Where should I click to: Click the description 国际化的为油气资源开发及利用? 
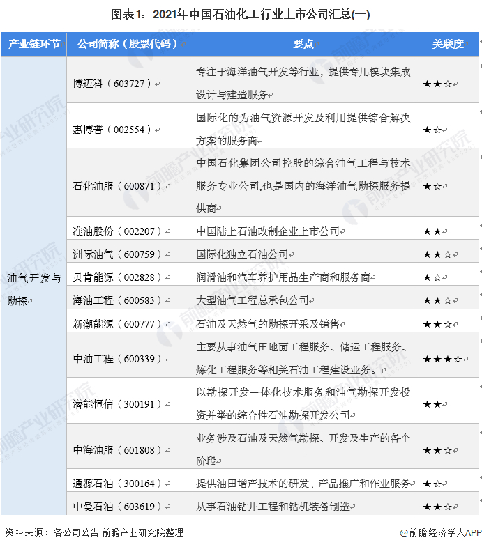tap(303, 129)
